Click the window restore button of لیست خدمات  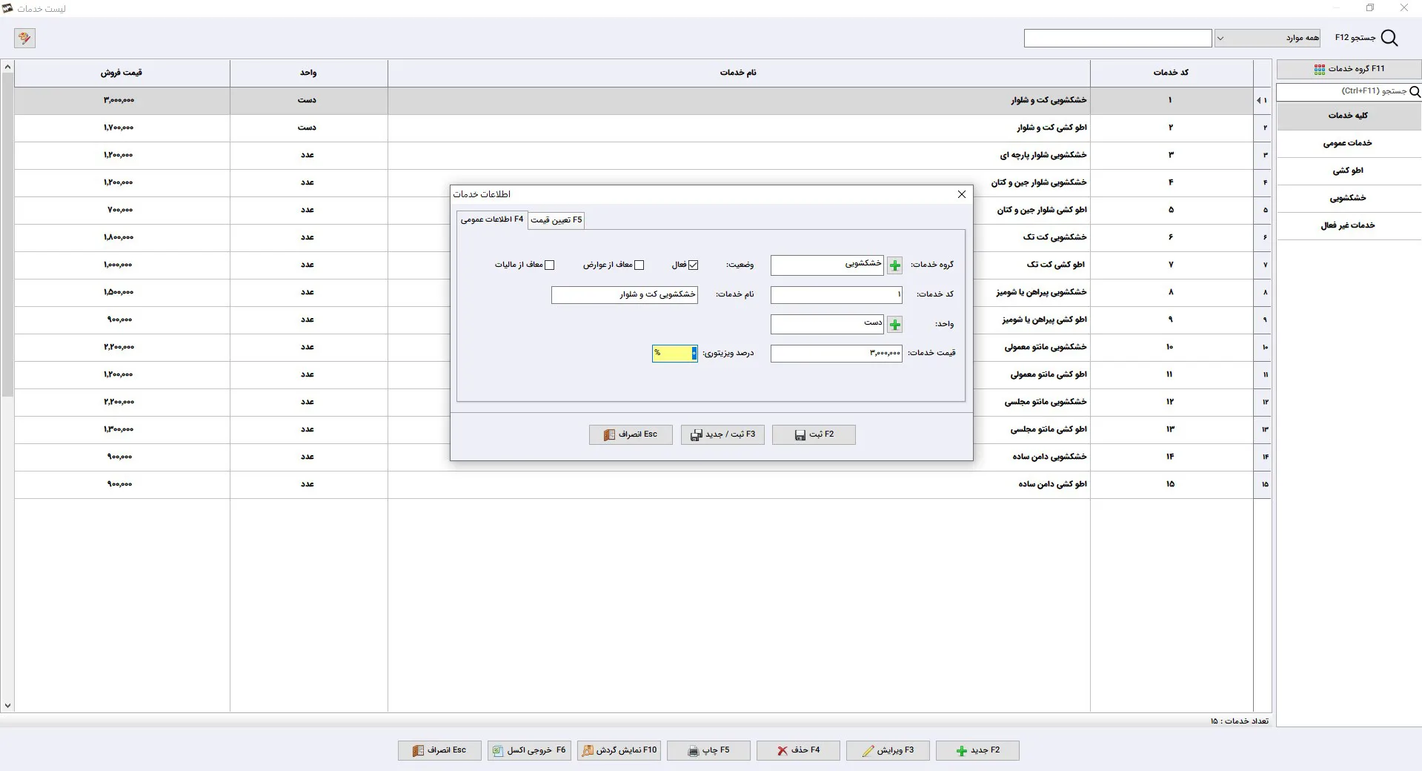click(1370, 8)
